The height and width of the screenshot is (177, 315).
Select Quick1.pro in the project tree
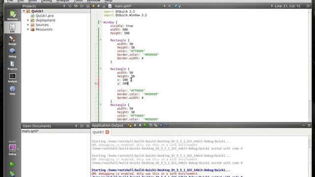45,16
